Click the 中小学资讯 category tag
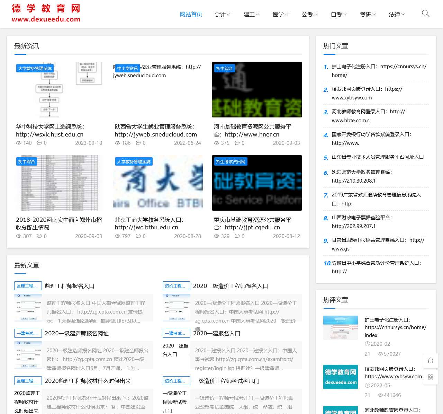Viewport: 443px width, 414px height. pos(128,68)
